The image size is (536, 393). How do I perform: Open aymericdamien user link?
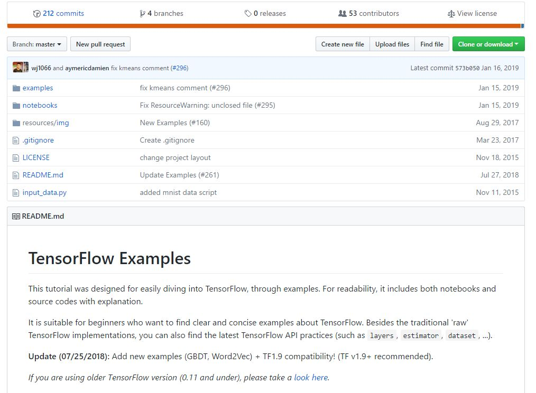tap(87, 68)
